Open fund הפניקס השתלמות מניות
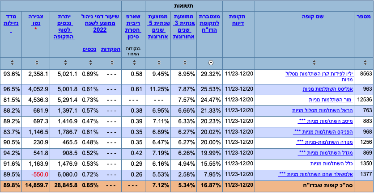This screenshot has height=193, width=374. [x=323, y=131]
